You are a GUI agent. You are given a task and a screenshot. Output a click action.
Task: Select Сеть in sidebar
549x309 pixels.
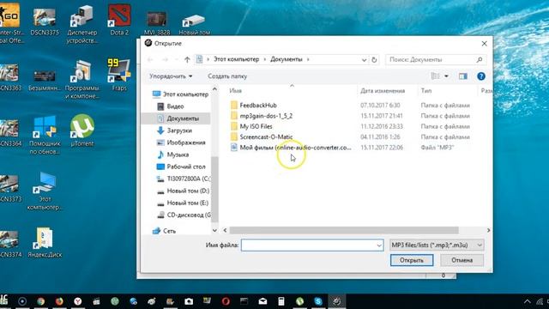(x=165, y=231)
